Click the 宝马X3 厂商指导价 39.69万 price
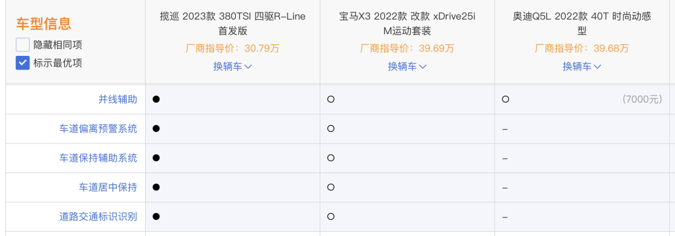675x236 pixels. coord(407,49)
